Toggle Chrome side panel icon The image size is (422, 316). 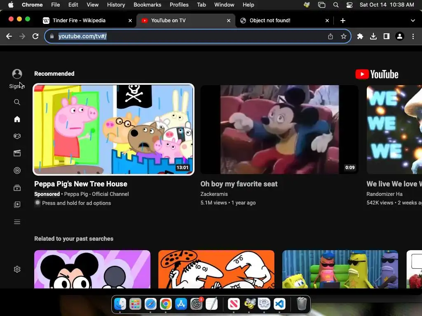pos(387,36)
